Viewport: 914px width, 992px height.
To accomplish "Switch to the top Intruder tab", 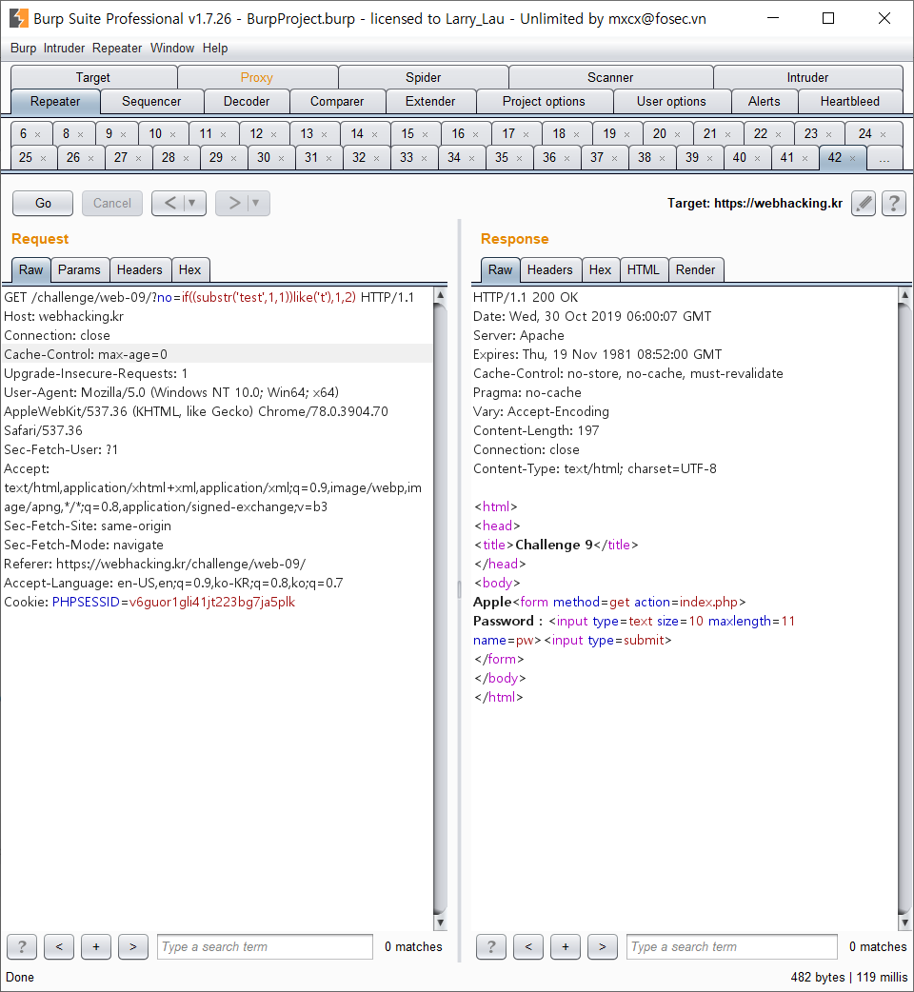I will point(807,77).
